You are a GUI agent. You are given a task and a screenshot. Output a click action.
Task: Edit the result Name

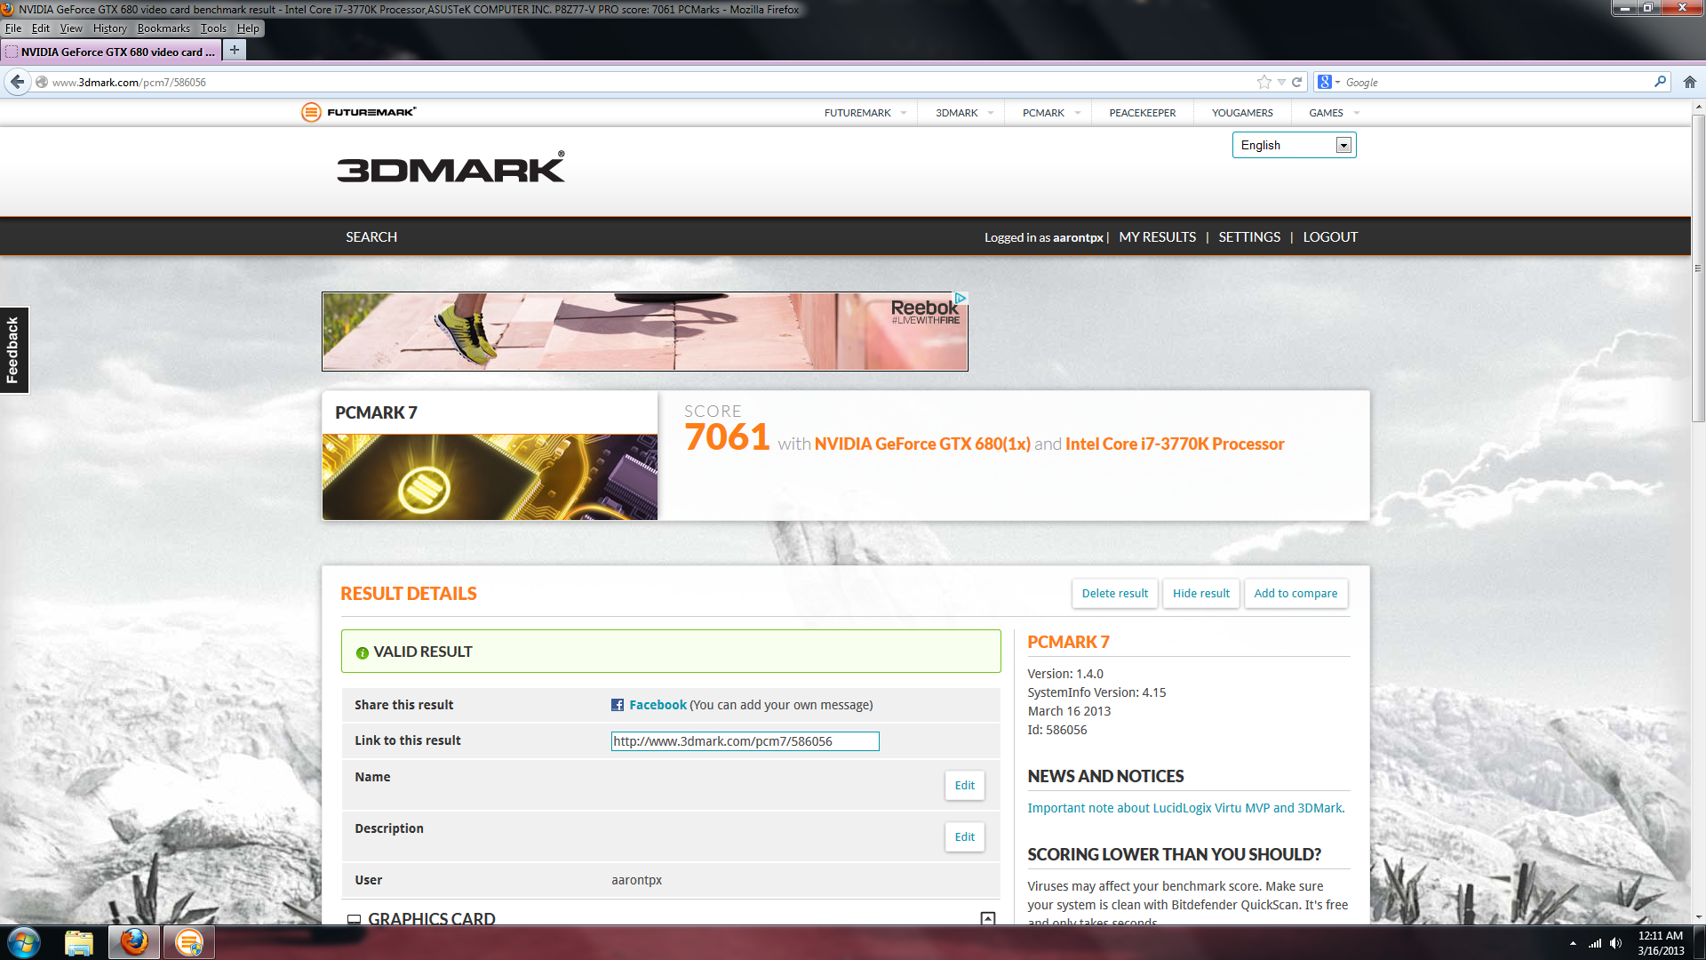[964, 786]
